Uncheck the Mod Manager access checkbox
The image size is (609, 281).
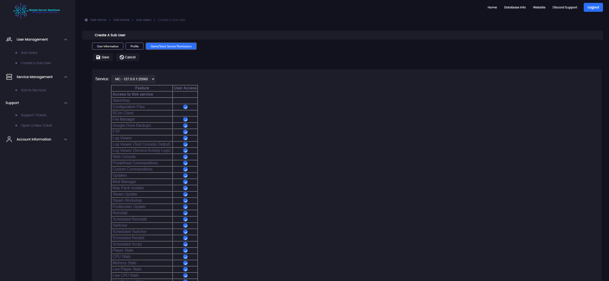pos(185,182)
